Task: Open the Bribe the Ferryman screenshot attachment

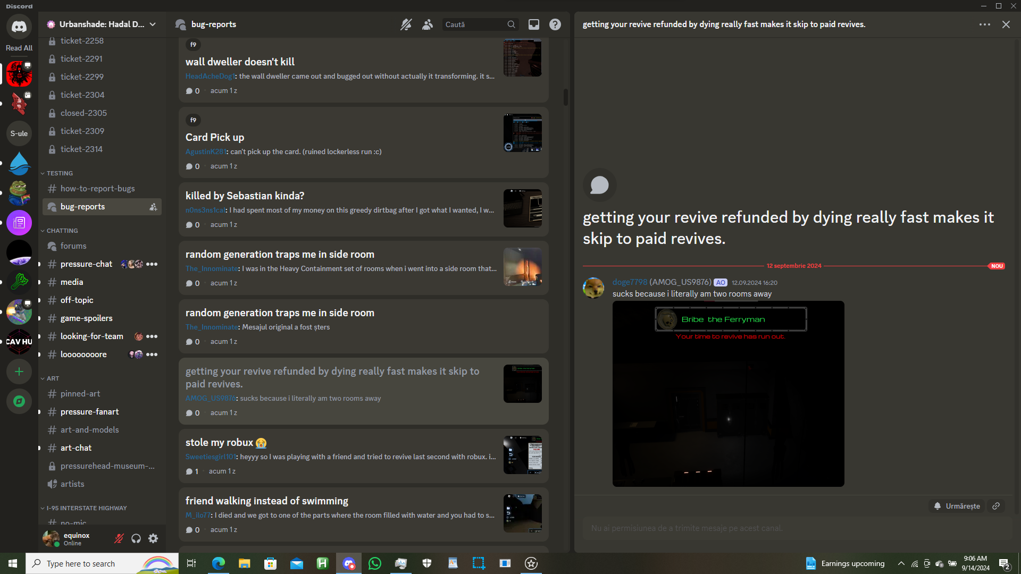Action: [728, 393]
